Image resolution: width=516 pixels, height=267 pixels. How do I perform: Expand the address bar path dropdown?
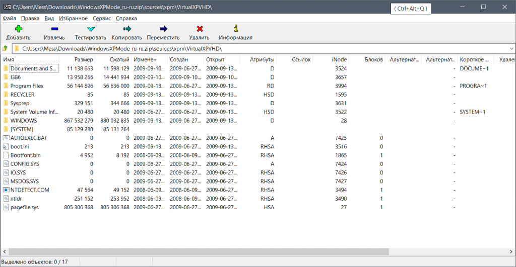[x=511, y=49]
